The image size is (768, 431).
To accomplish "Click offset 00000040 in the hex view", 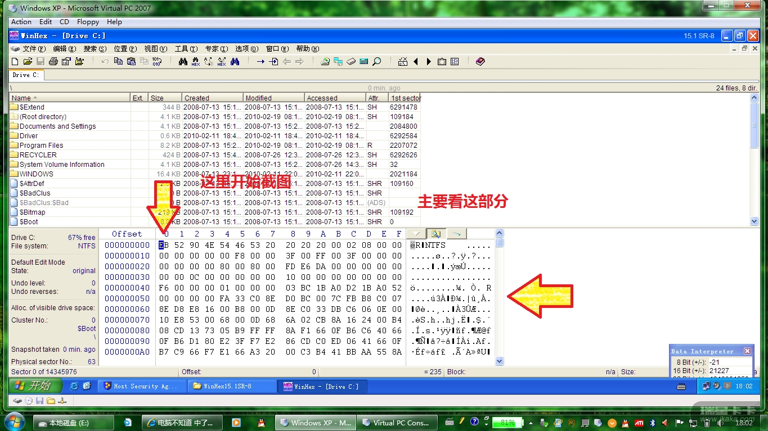I will tap(127, 288).
